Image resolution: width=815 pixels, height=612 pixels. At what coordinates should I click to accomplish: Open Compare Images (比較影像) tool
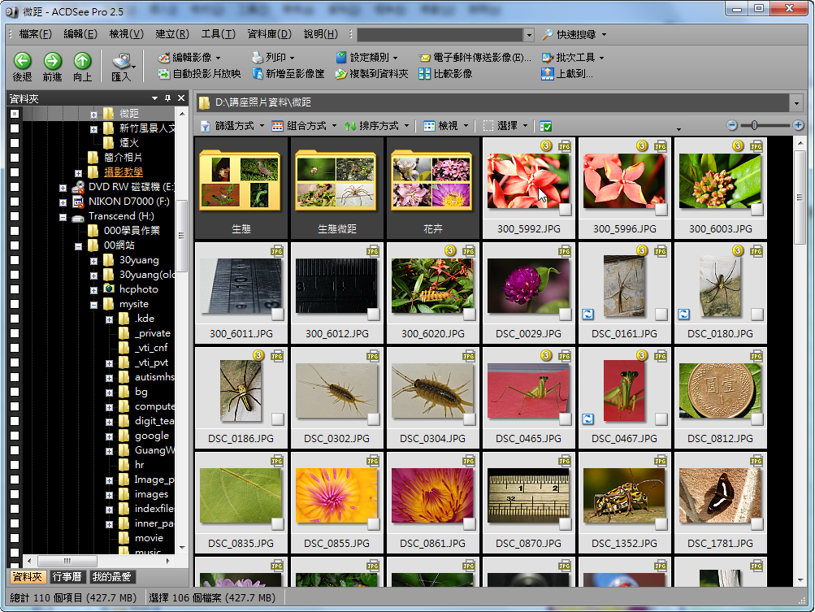[445, 74]
